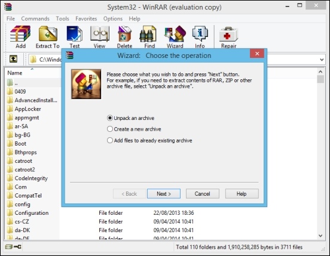Click the parent '..' folder icon
Image resolution: width=330 pixels, height=256 pixels.
(x=10, y=83)
